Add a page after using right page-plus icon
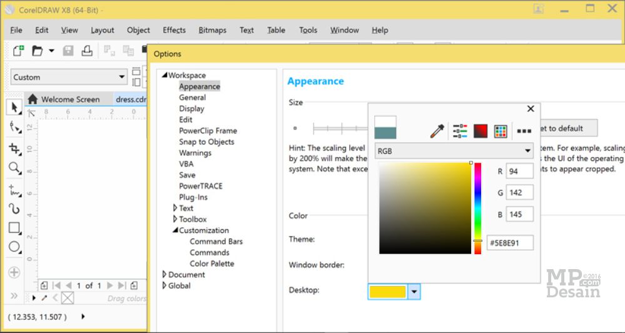The image size is (625, 333). tap(135, 285)
